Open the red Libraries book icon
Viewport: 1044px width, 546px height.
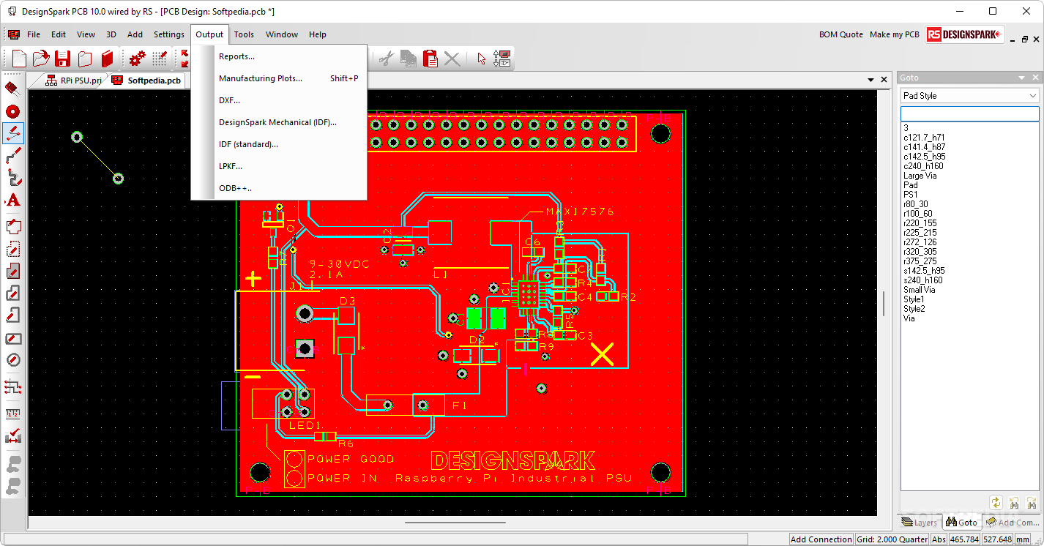[108, 59]
